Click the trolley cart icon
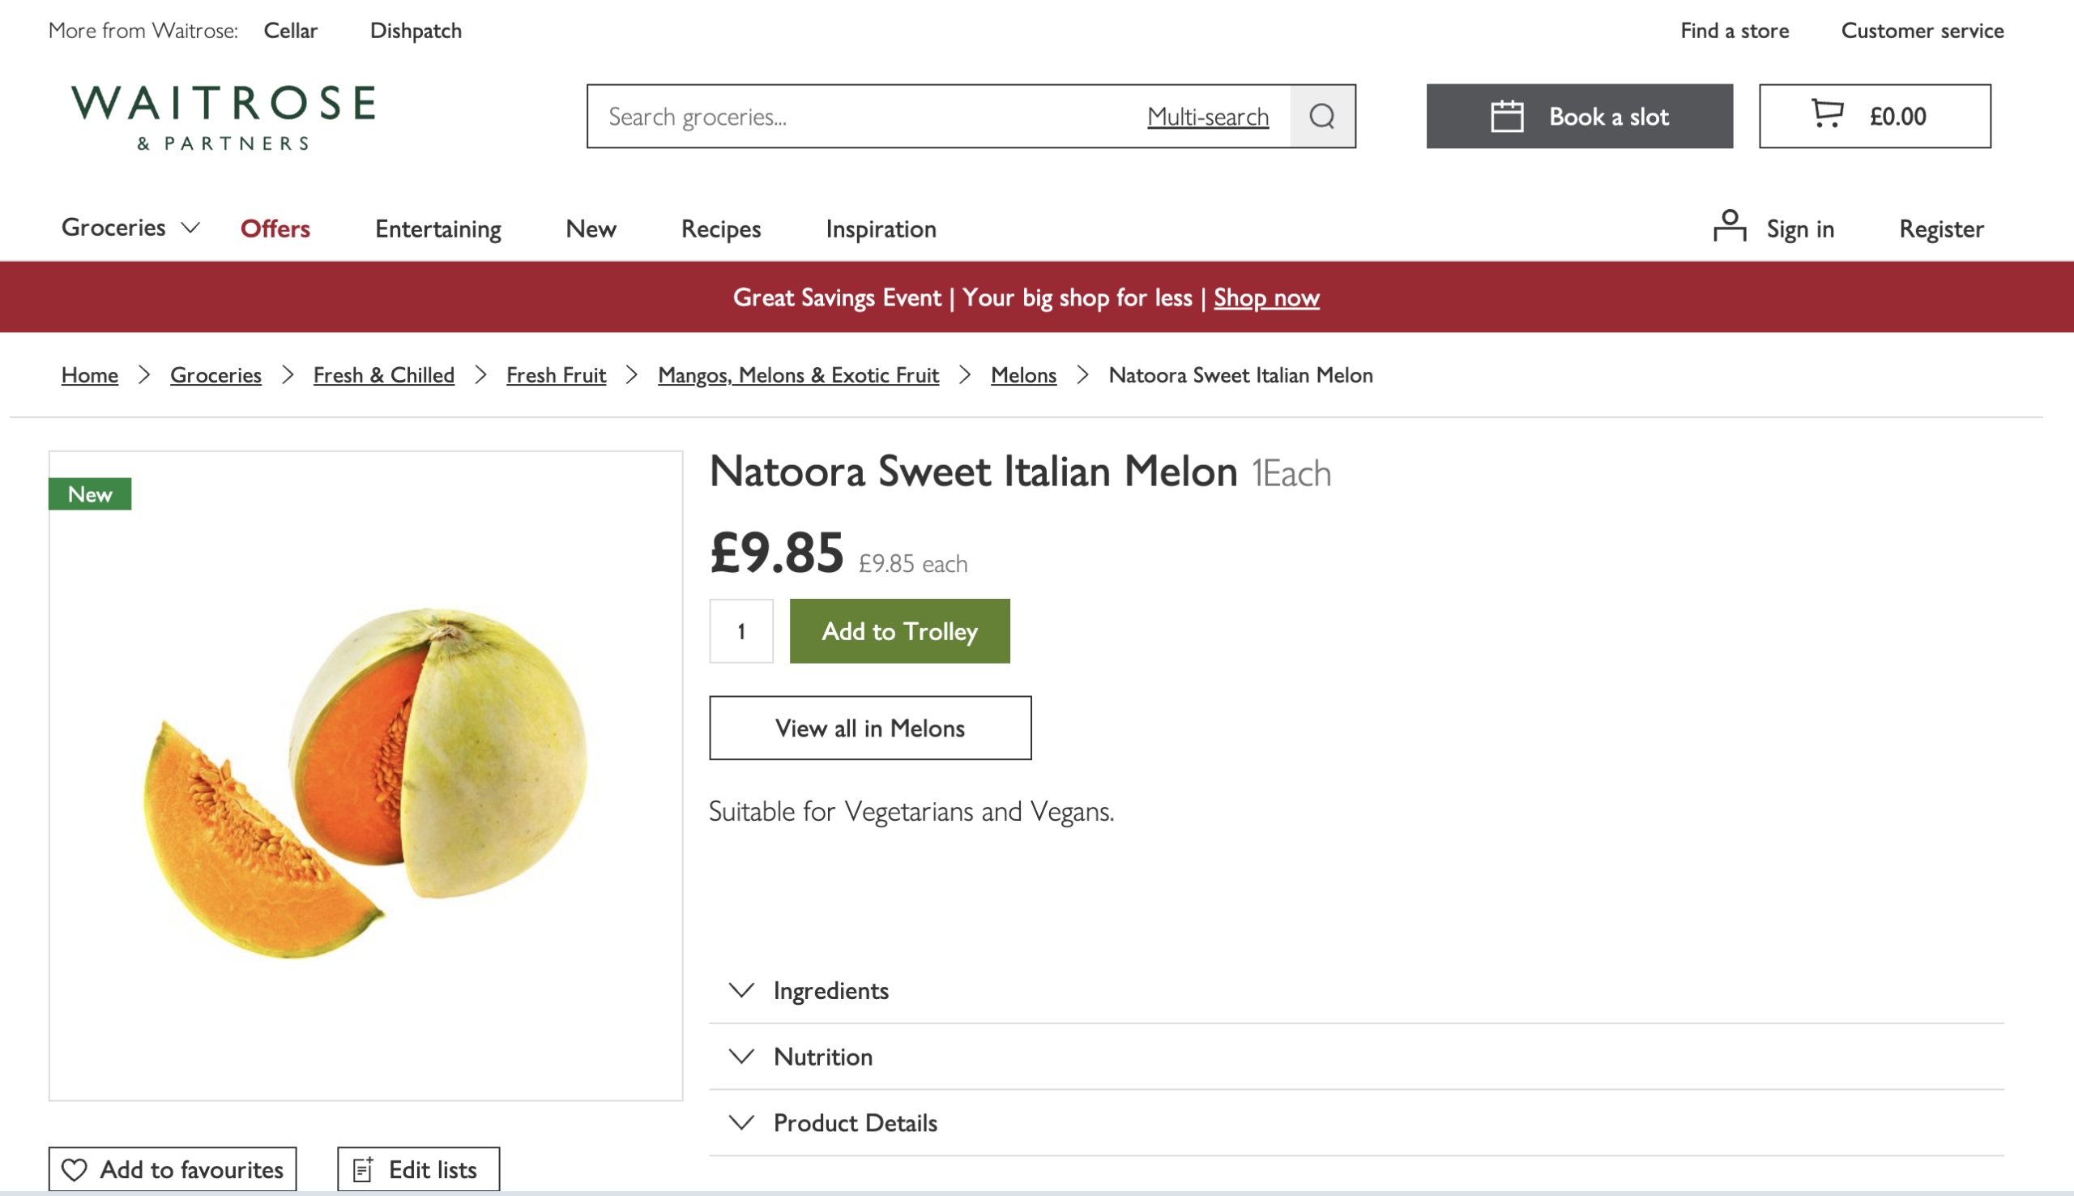 pos(1828,113)
